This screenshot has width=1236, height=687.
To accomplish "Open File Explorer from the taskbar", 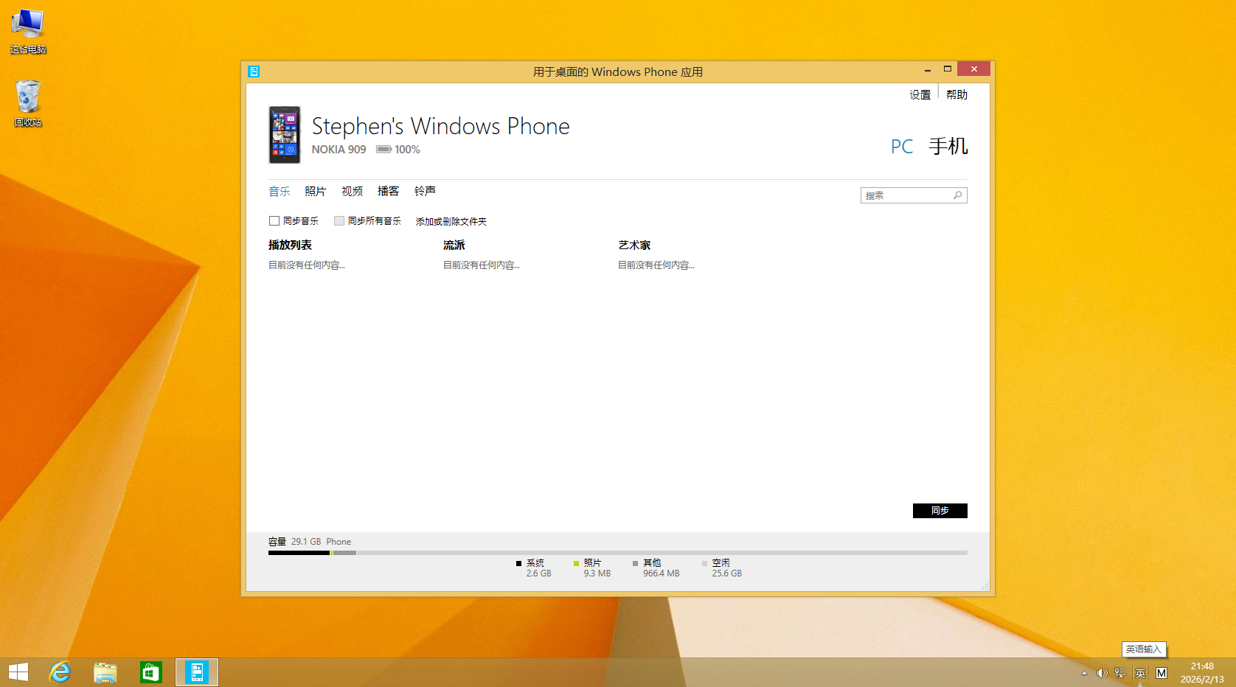I will coord(105,672).
